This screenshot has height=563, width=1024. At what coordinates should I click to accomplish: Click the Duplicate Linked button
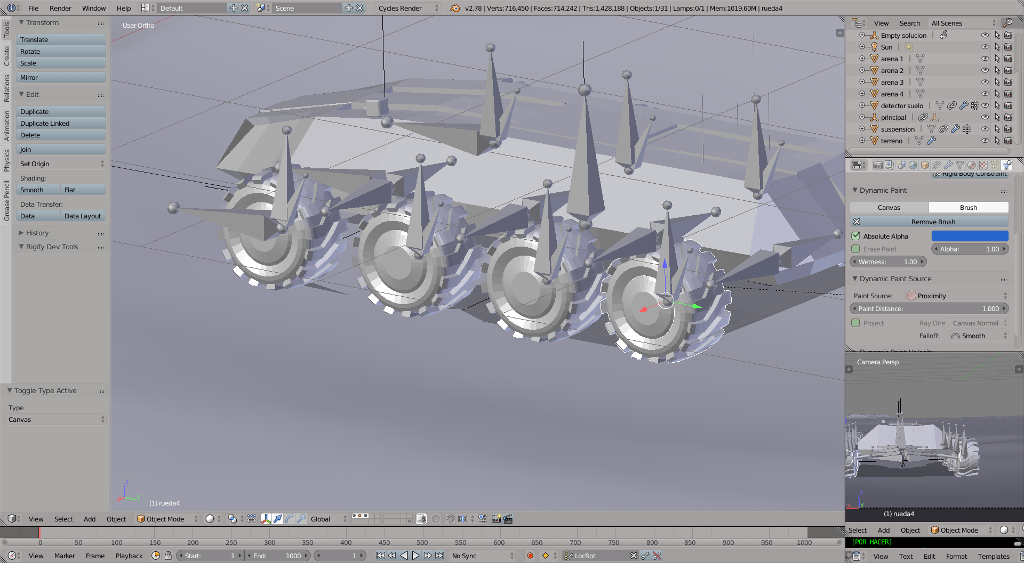click(61, 123)
